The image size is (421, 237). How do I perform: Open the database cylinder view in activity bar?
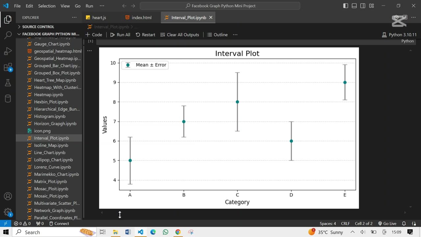tap(8, 98)
